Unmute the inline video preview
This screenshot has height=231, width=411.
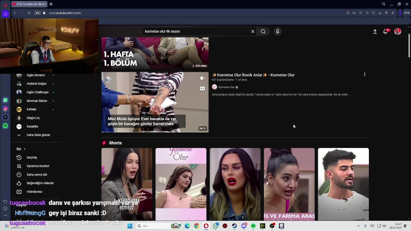click(202, 78)
